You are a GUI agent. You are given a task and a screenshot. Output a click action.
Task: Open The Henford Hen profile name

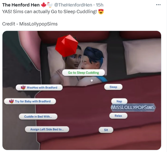coord(21,5)
